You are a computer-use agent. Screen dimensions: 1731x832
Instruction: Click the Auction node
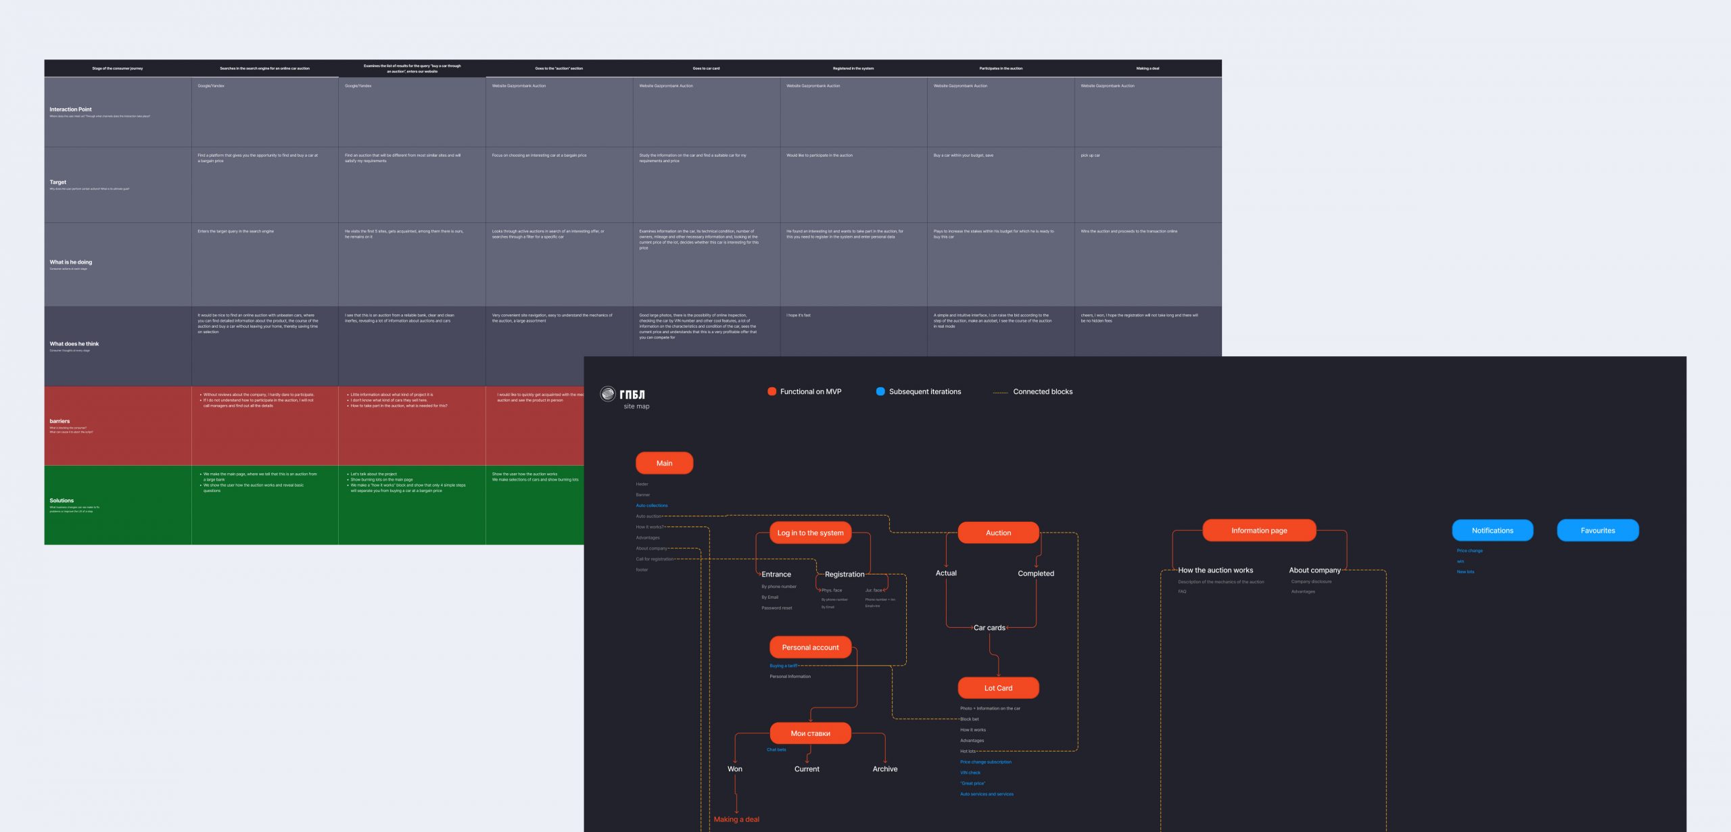coord(998,533)
